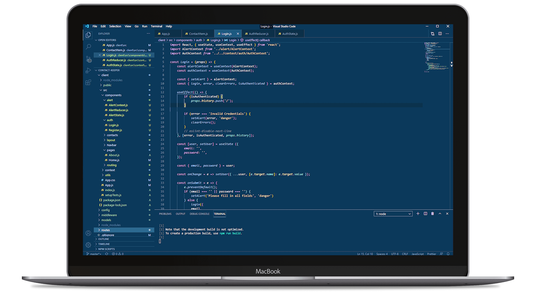Click the VS Code logo icon
The width and height of the screenshot is (536, 296).
[x=87, y=26]
